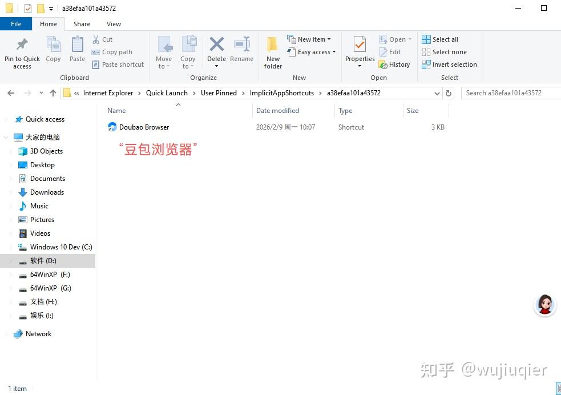Go forward with the right arrow
The width and height of the screenshot is (561, 395).
[27, 93]
